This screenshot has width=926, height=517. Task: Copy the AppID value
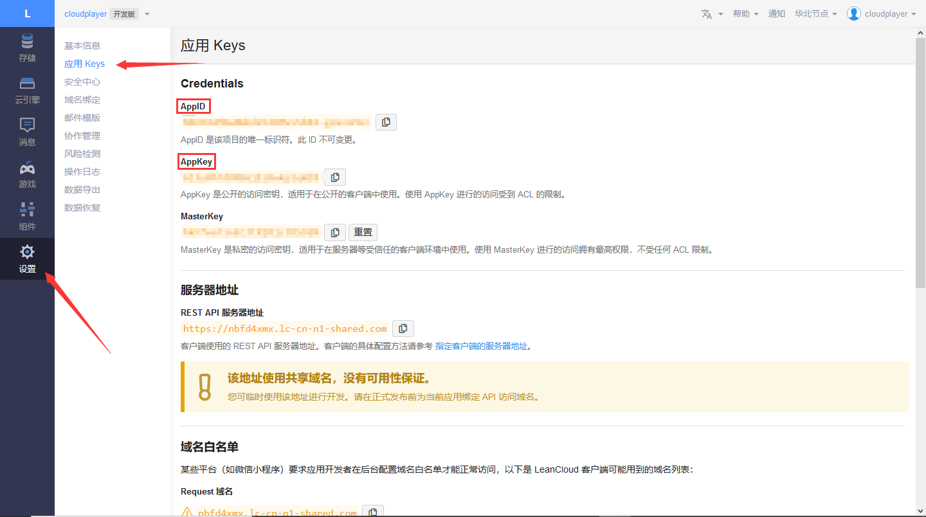point(386,122)
